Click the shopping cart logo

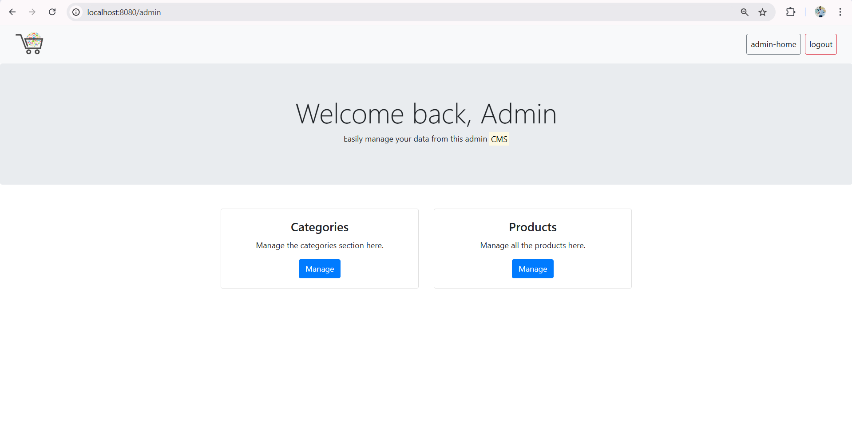(30, 43)
